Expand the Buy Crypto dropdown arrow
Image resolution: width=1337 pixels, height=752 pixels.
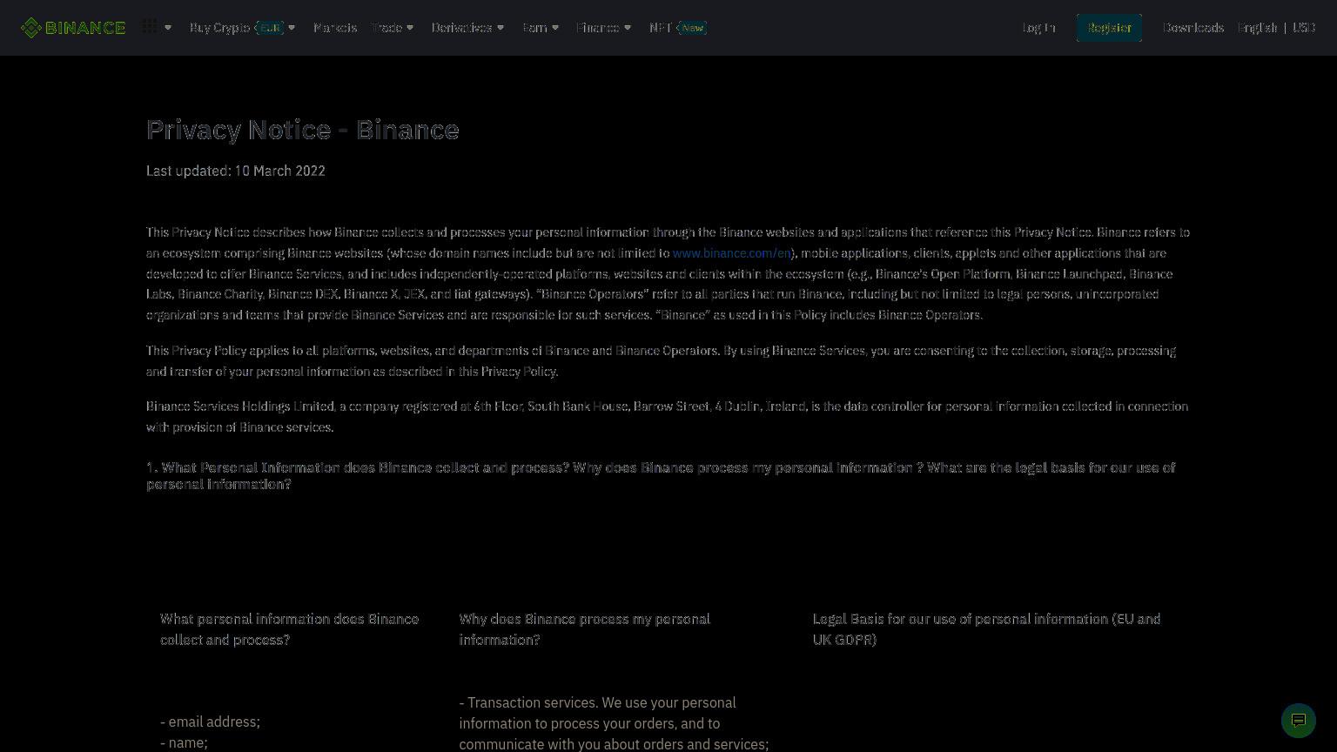pyautogui.click(x=292, y=28)
